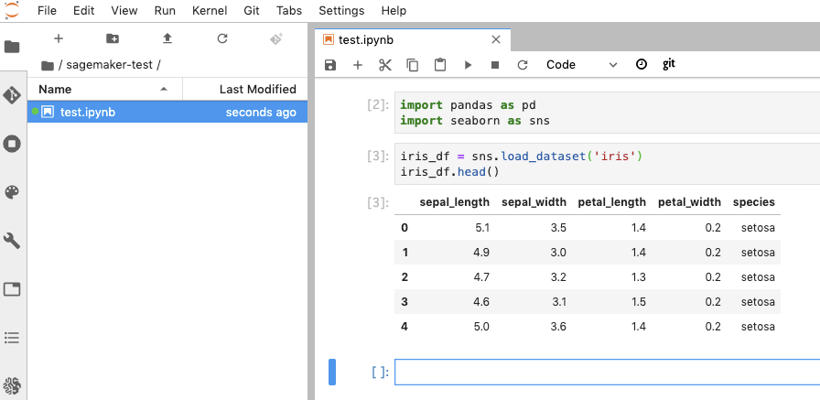Refresh the file list
820x400 pixels.
221,38
